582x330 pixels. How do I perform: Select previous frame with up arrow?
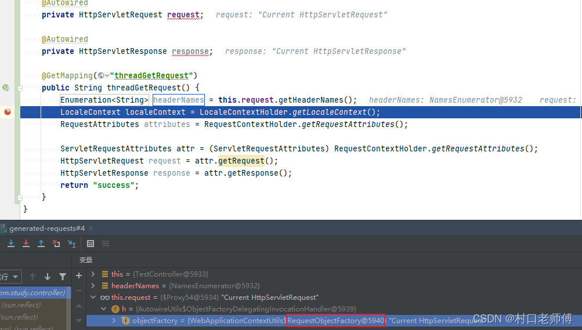pyautogui.click(x=32, y=277)
